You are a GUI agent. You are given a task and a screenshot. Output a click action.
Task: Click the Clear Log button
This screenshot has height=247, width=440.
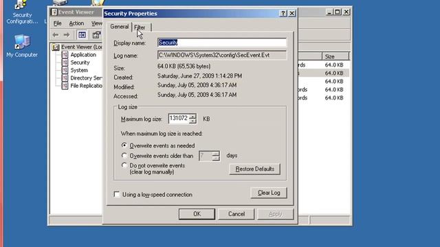(269, 193)
